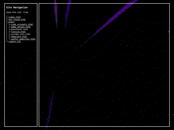Click the Site Navigation heading

click(17, 7)
